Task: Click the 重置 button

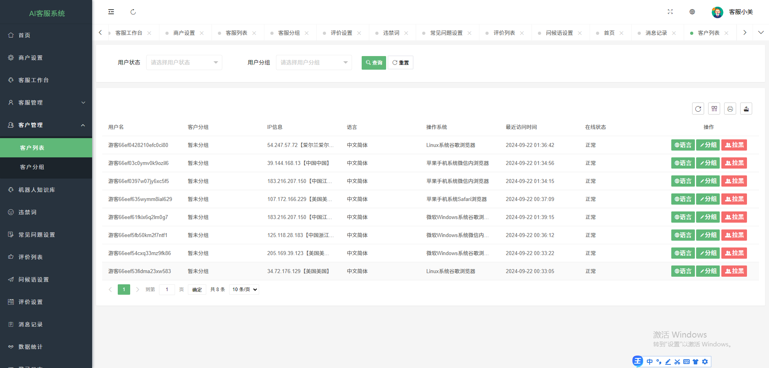Action: click(x=401, y=62)
